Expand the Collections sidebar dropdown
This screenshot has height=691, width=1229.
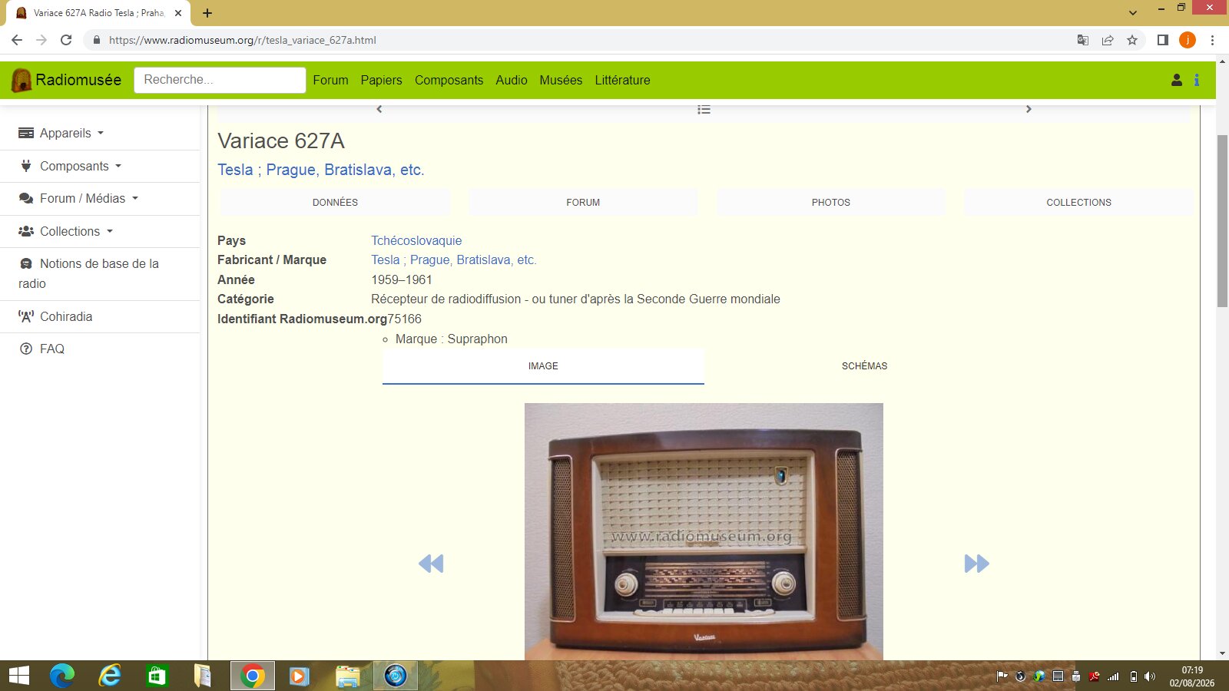coord(66,231)
